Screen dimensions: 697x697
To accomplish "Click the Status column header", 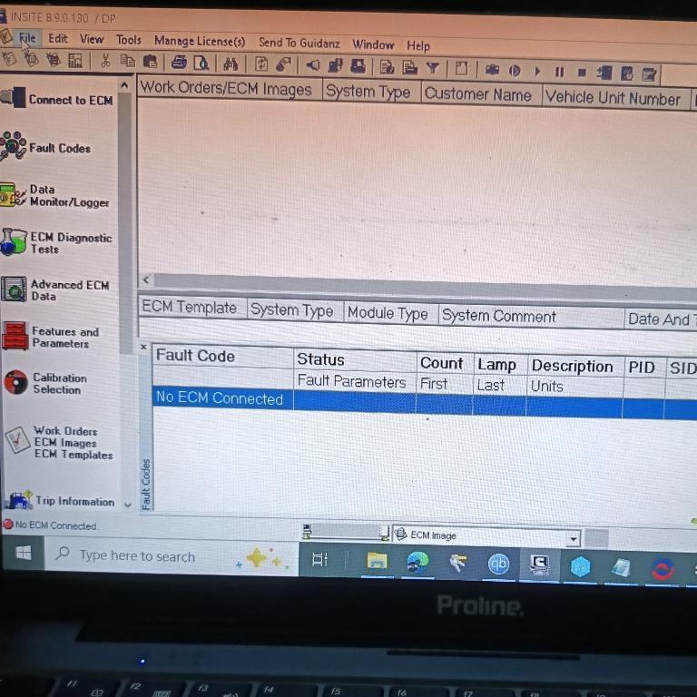I will click(x=355, y=359).
